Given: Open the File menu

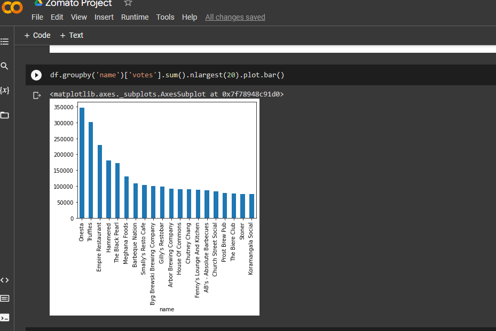Looking at the screenshot, I should point(37,17).
